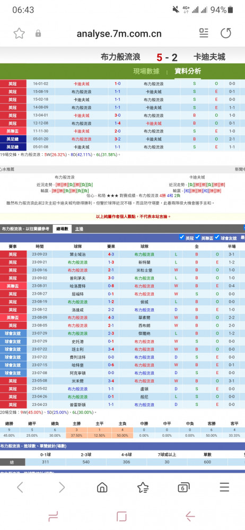Image resolution: width=245 pixels, height=530 pixels.
Task: Open saved bookmarks star icon
Action: tap(143, 487)
